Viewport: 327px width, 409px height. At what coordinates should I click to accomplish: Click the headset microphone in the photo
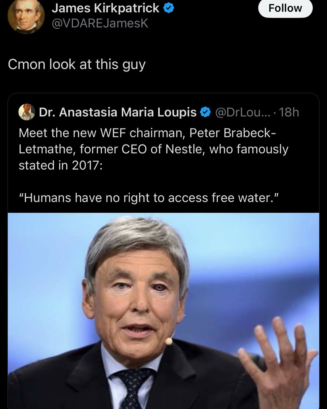(169, 341)
